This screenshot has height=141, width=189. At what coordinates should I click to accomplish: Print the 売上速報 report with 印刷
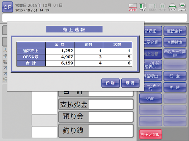(x=111, y=83)
